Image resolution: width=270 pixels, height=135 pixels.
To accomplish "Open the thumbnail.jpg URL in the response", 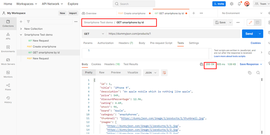I will click(x=162, y=118).
